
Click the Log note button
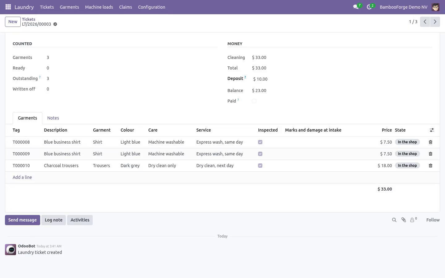point(53,220)
